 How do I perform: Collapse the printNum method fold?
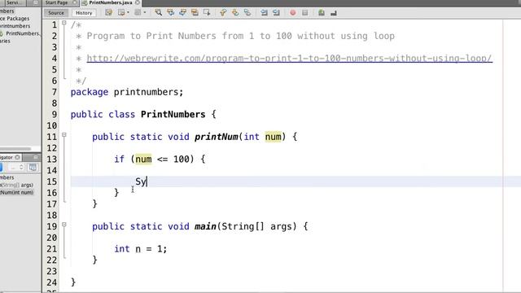click(x=64, y=135)
